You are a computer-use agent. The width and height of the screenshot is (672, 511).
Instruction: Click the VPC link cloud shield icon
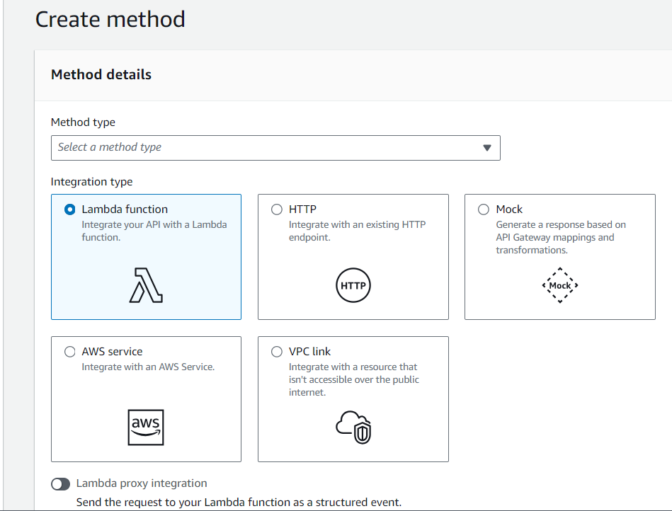click(353, 427)
